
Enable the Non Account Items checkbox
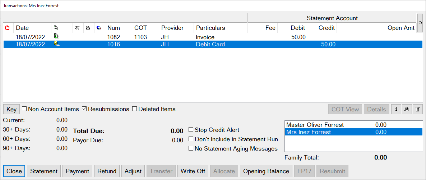24,109
